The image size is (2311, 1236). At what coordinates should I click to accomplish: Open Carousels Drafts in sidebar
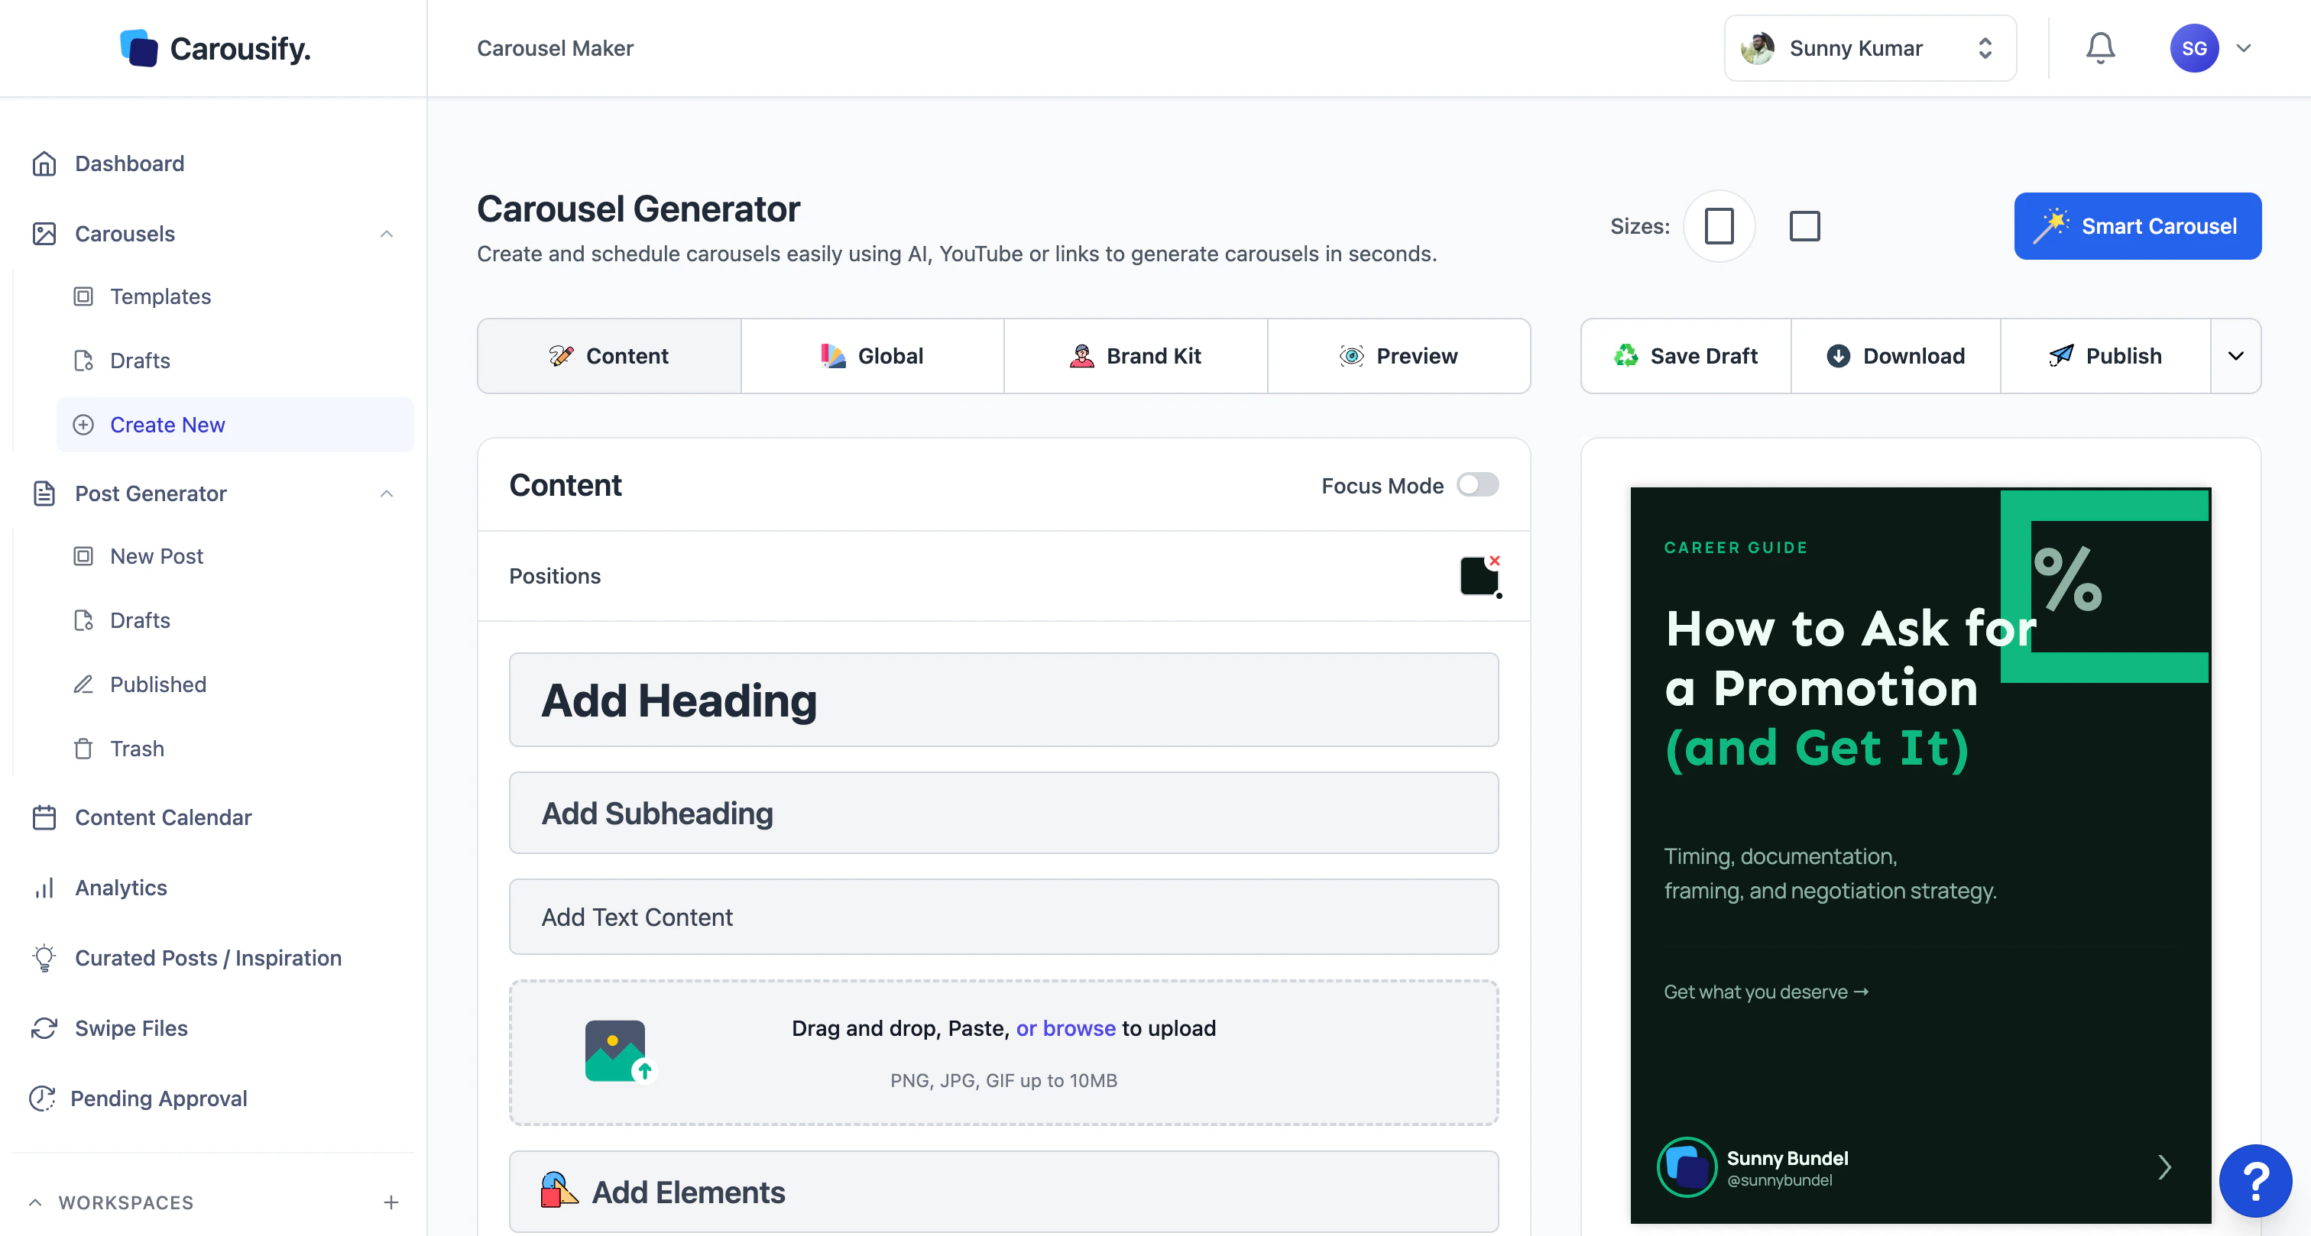(x=235, y=361)
